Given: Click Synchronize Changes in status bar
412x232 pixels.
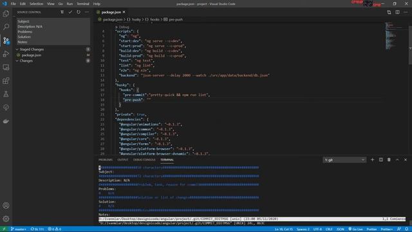Looking at the screenshot, I should pyautogui.click(x=37, y=229).
